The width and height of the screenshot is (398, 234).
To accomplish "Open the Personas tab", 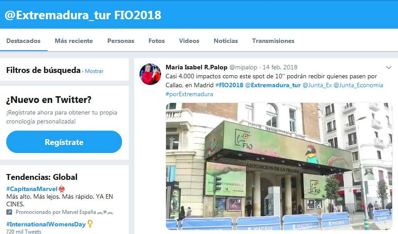I will [x=121, y=41].
